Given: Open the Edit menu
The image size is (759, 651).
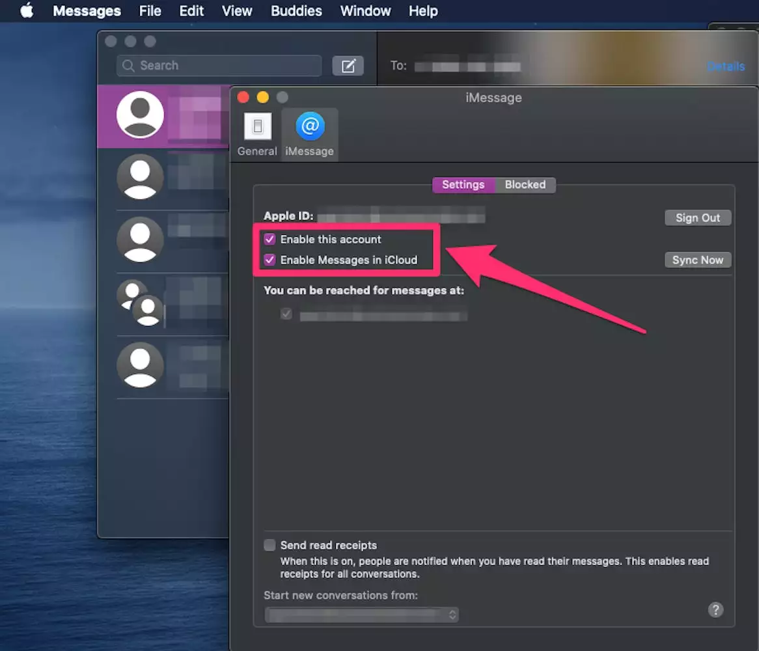Looking at the screenshot, I should tap(191, 10).
